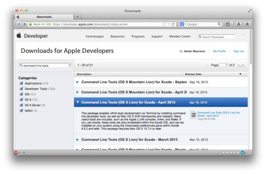Go to the browser home page
This screenshot has height=174, width=266.
click(247, 24)
